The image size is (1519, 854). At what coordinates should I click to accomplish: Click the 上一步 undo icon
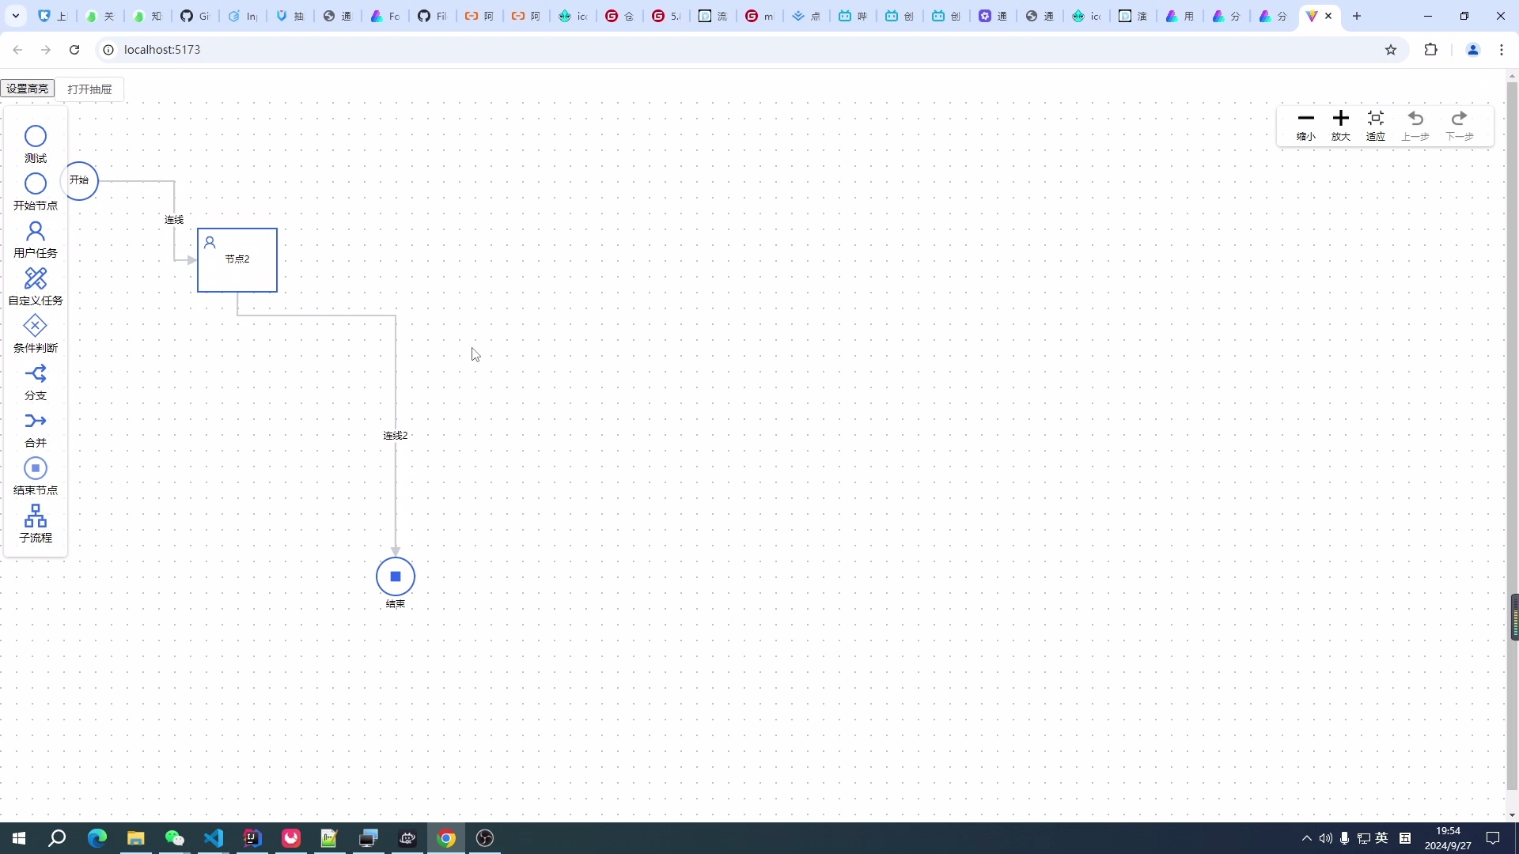point(1415,118)
